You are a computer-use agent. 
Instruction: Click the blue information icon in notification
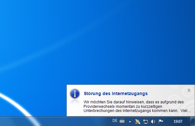tap(75, 94)
